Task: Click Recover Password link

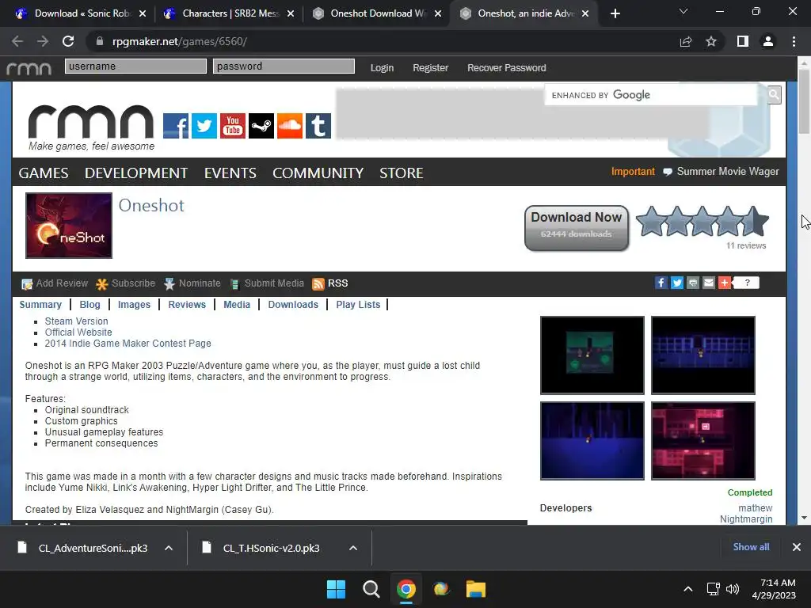Action: tap(506, 68)
